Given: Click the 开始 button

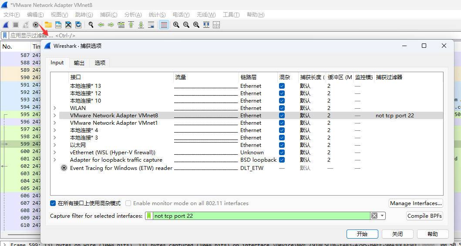Looking at the screenshot, I should [x=362, y=234].
